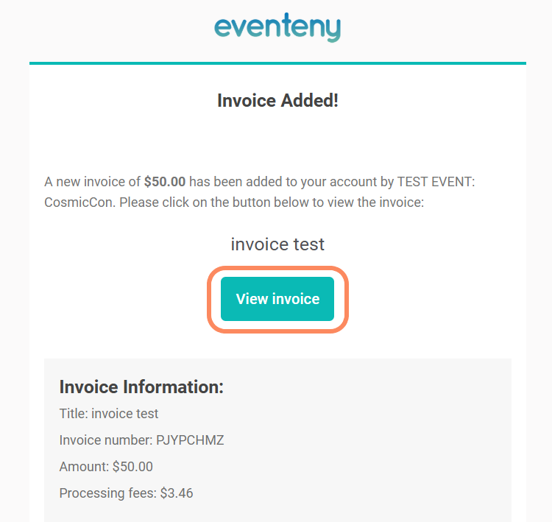The width and height of the screenshot is (552, 522).
Task: Click the "invoice test" title above the button
Action: (277, 244)
